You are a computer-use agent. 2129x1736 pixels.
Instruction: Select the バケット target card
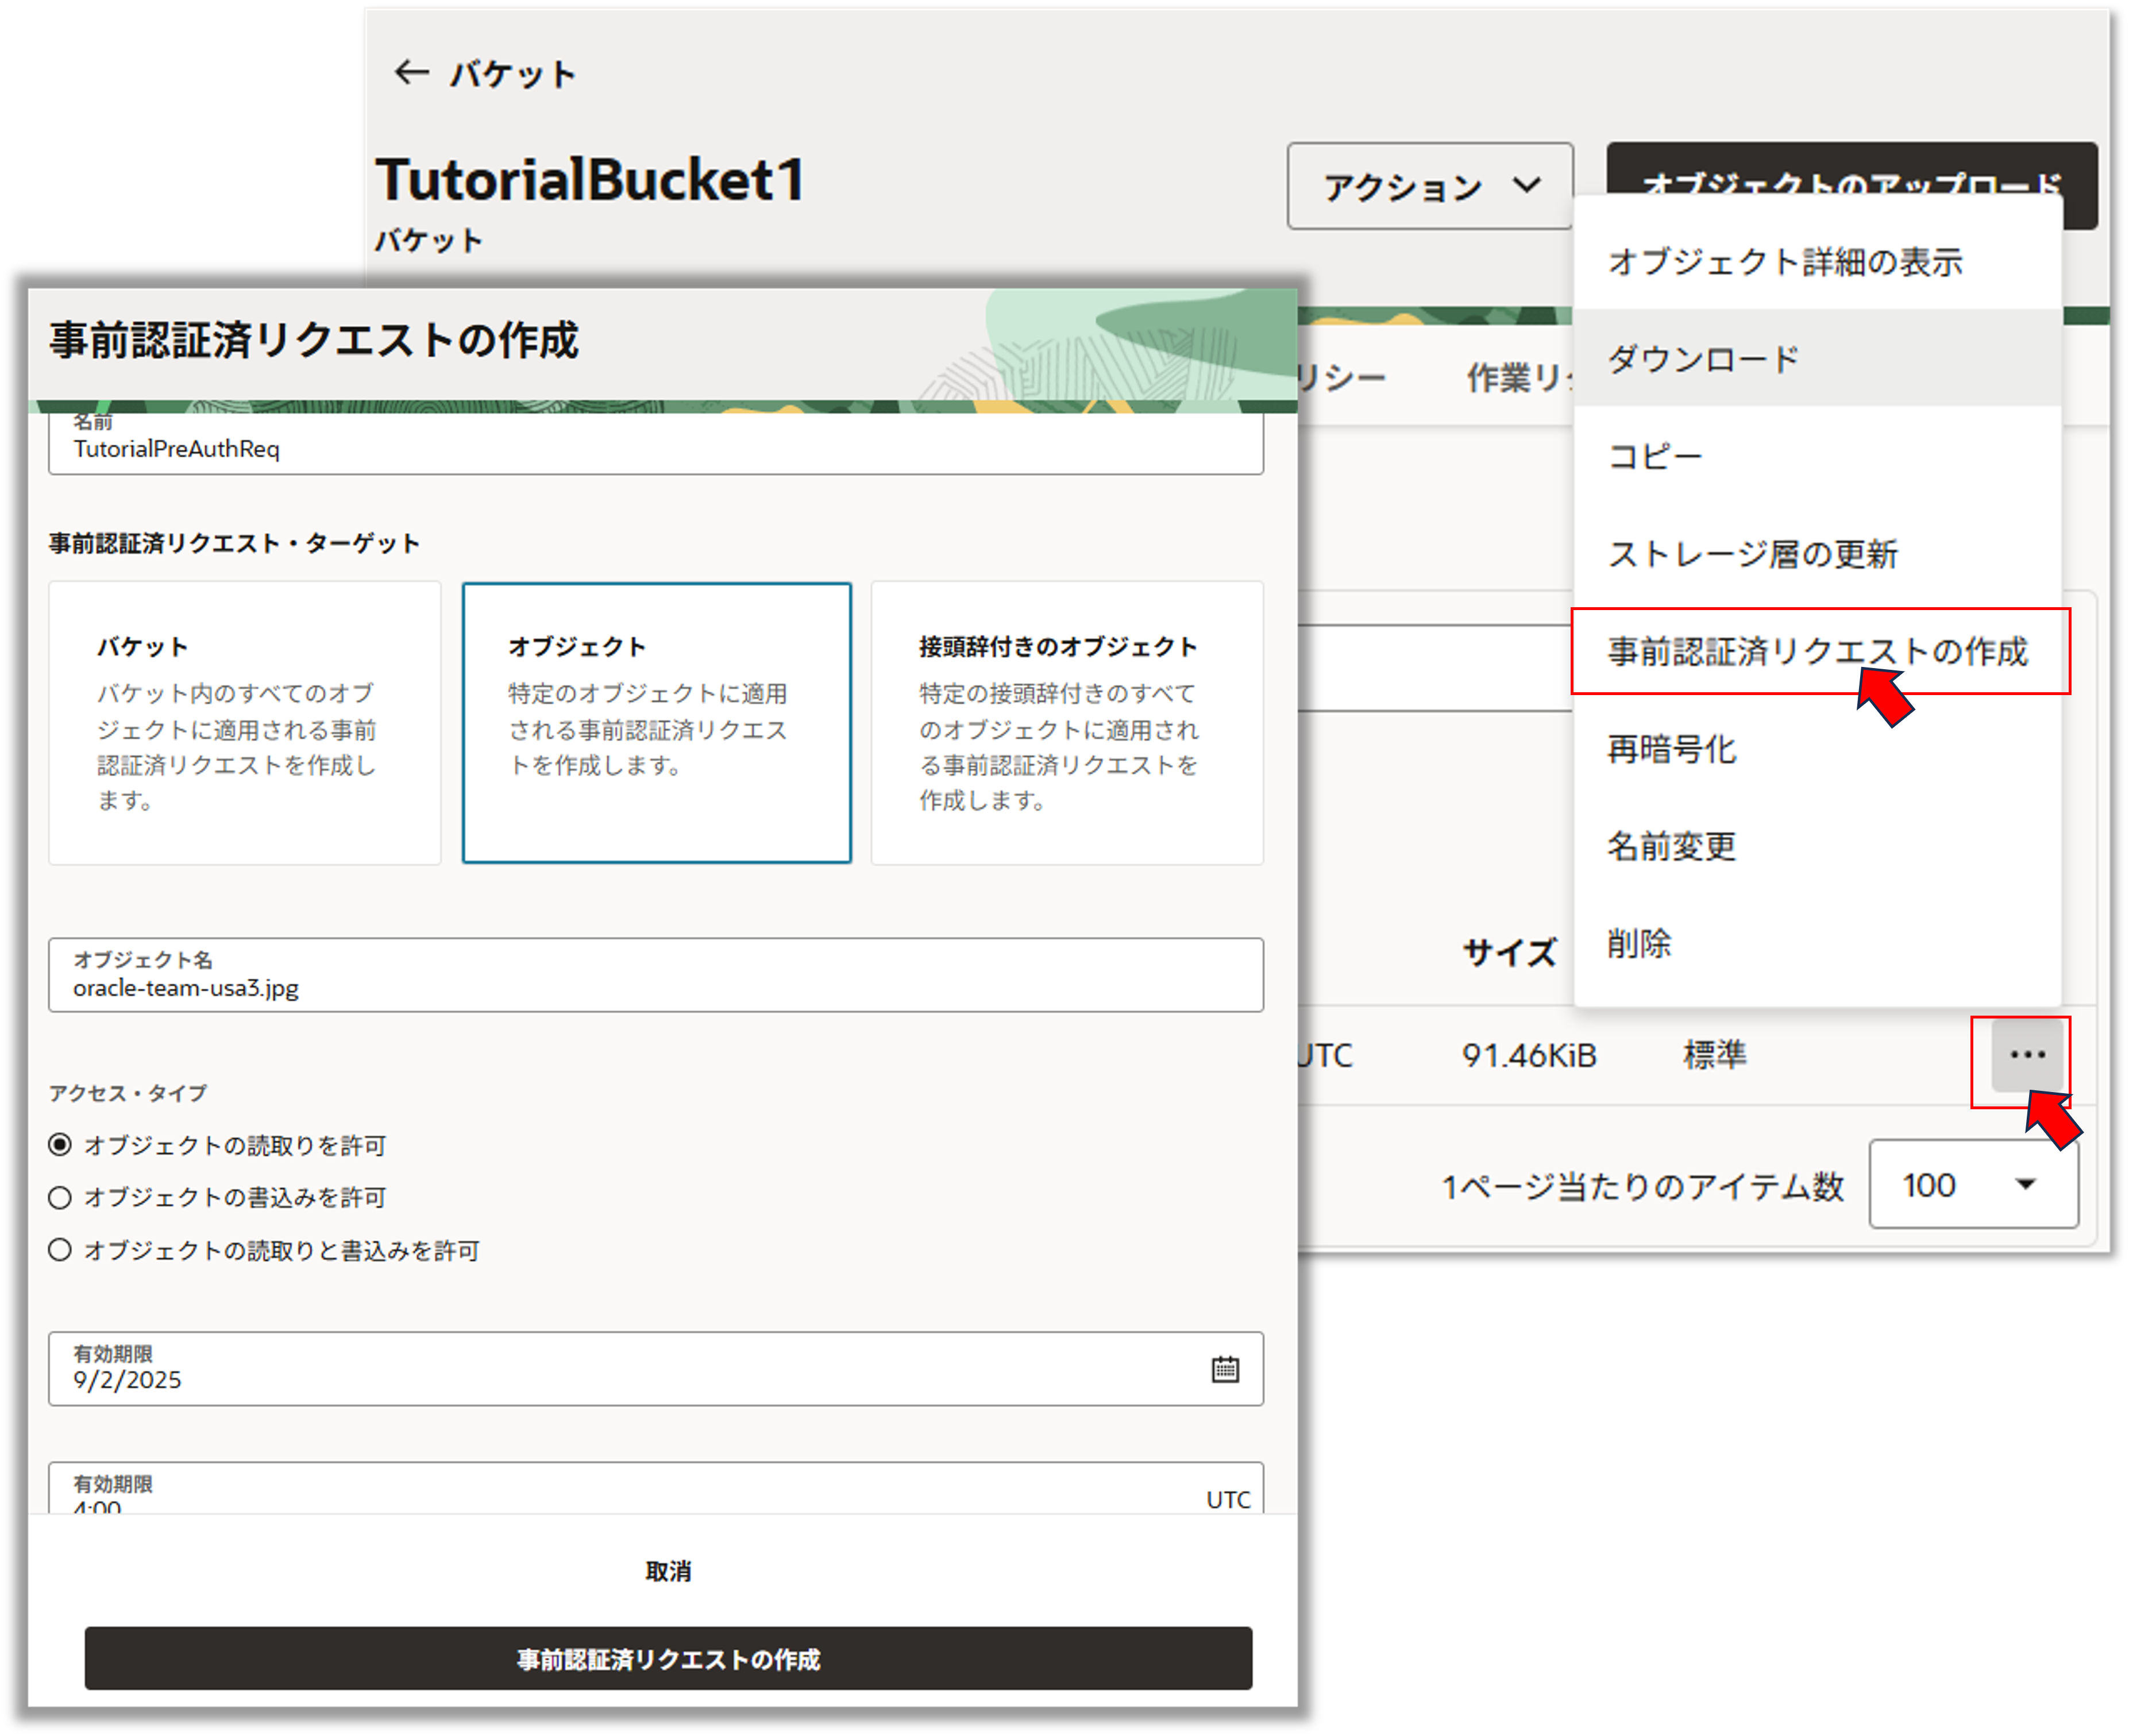click(245, 722)
